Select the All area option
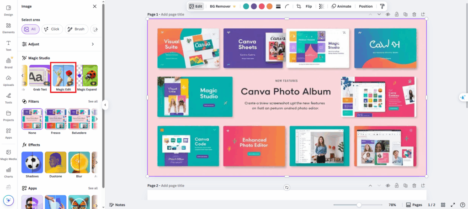 31,29
